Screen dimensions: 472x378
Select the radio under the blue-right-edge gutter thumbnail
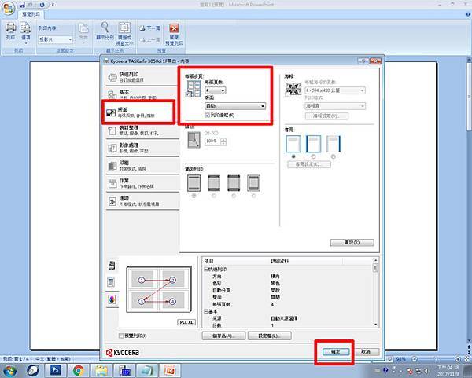coord(334,156)
